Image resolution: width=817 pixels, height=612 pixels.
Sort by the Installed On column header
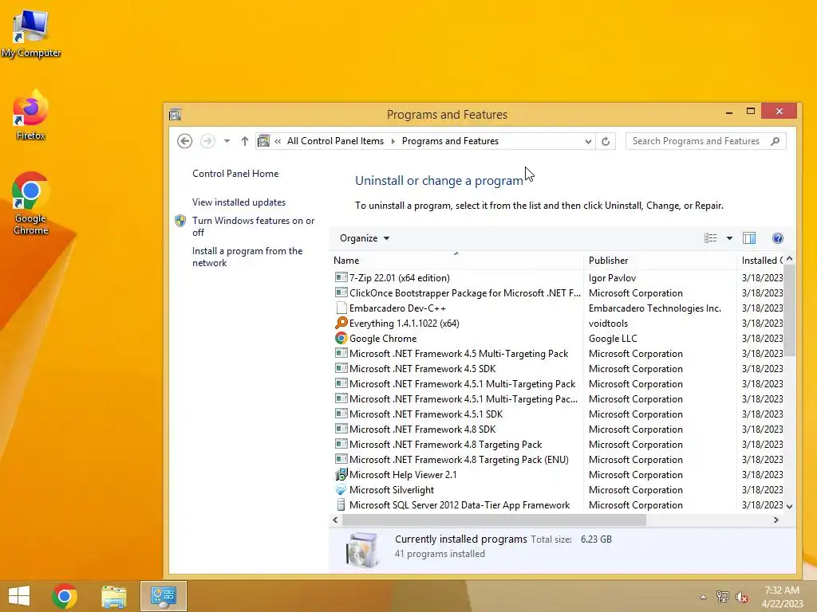pos(762,261)
